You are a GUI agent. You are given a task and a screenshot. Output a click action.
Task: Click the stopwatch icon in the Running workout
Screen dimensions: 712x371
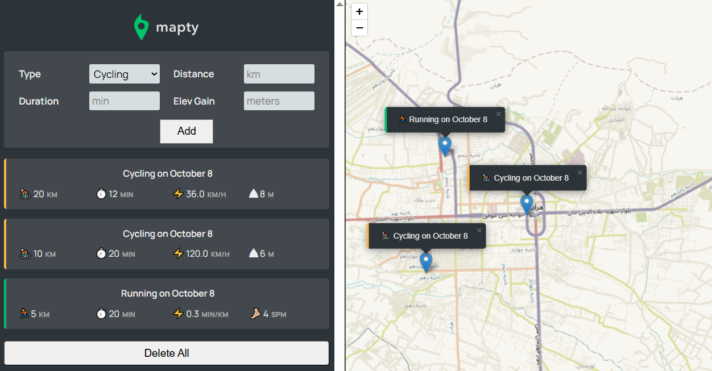click(x=101, y=314)
